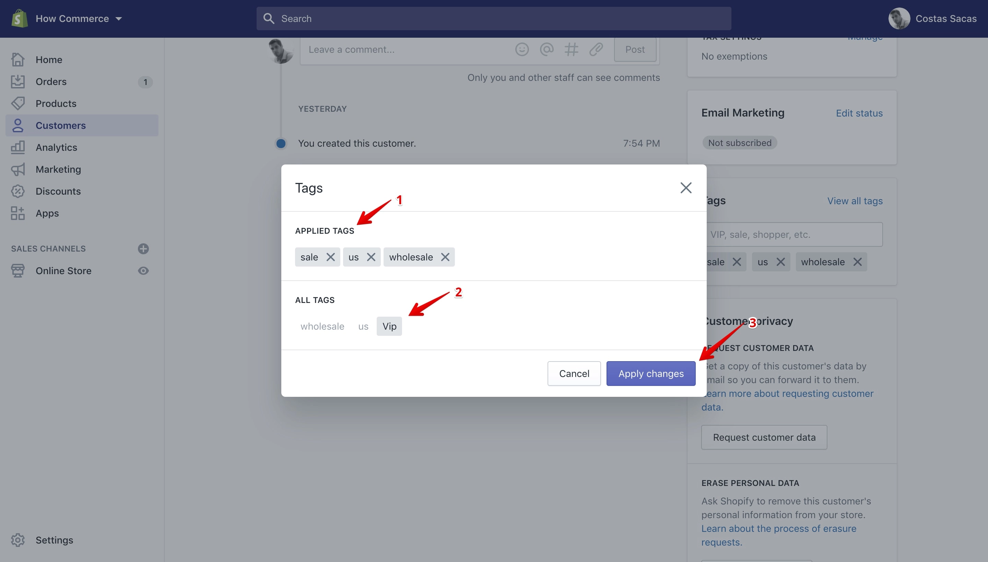Click the Orders count badge 1
The height and width of the screenshot is (562, 988).
point(145,82)
